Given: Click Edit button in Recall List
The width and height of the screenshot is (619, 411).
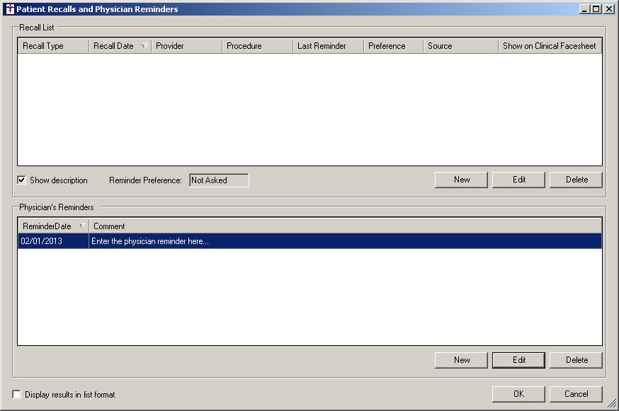Looking at the screenshot, I should pyautogui.click(x=519, y=180).
